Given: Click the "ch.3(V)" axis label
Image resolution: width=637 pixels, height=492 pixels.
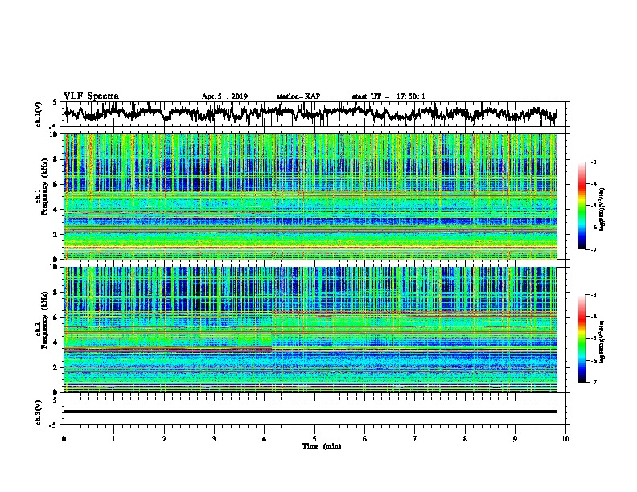Looking at the screenshot, I should tap(39, 412).
